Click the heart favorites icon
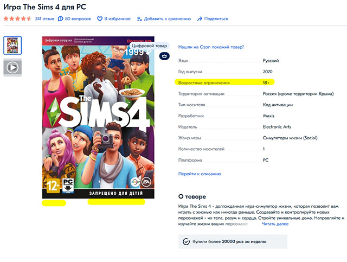The image size is (347, 262). click(x=100, y=19)
